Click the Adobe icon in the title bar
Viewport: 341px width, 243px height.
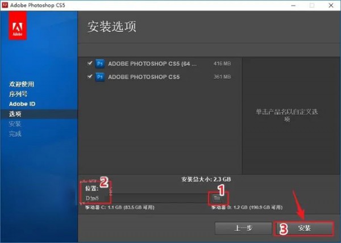(x=5, y=5)
